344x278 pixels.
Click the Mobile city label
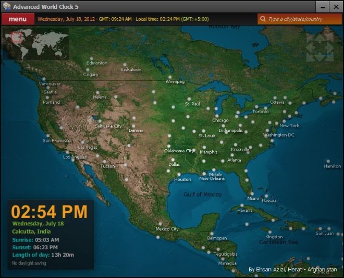[x=215, y=174]
